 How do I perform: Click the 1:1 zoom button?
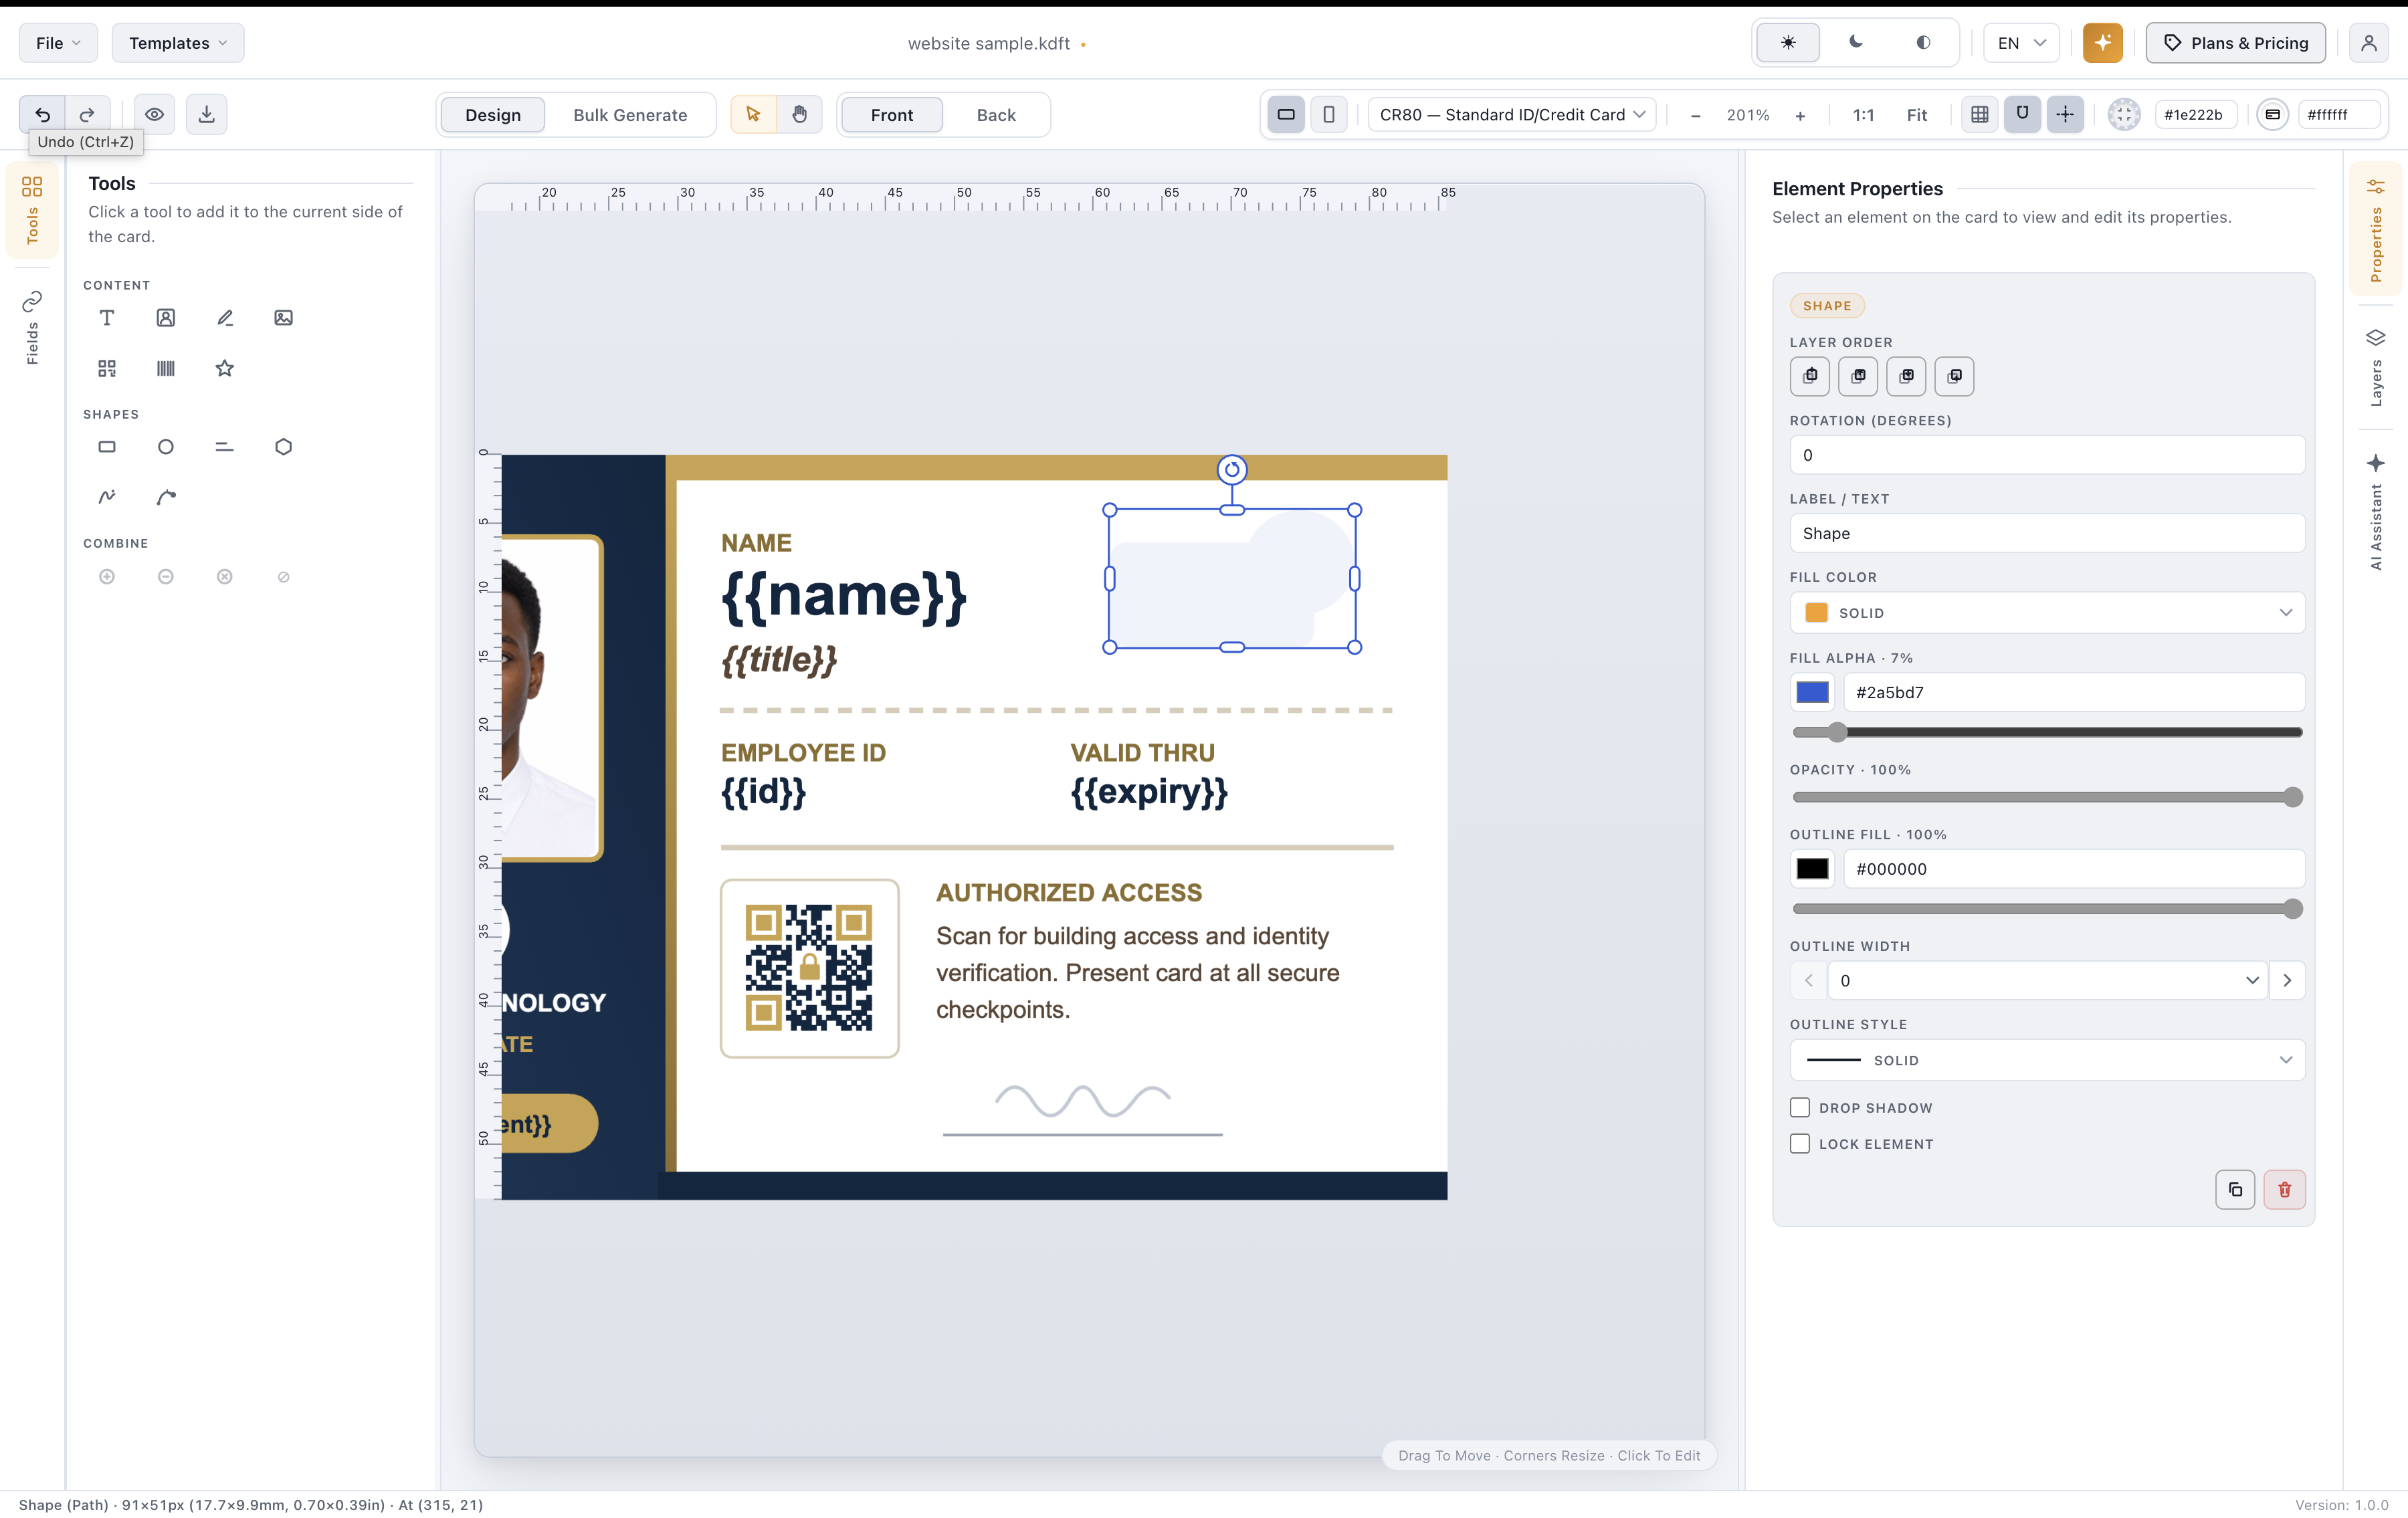tap(1863, 115)
